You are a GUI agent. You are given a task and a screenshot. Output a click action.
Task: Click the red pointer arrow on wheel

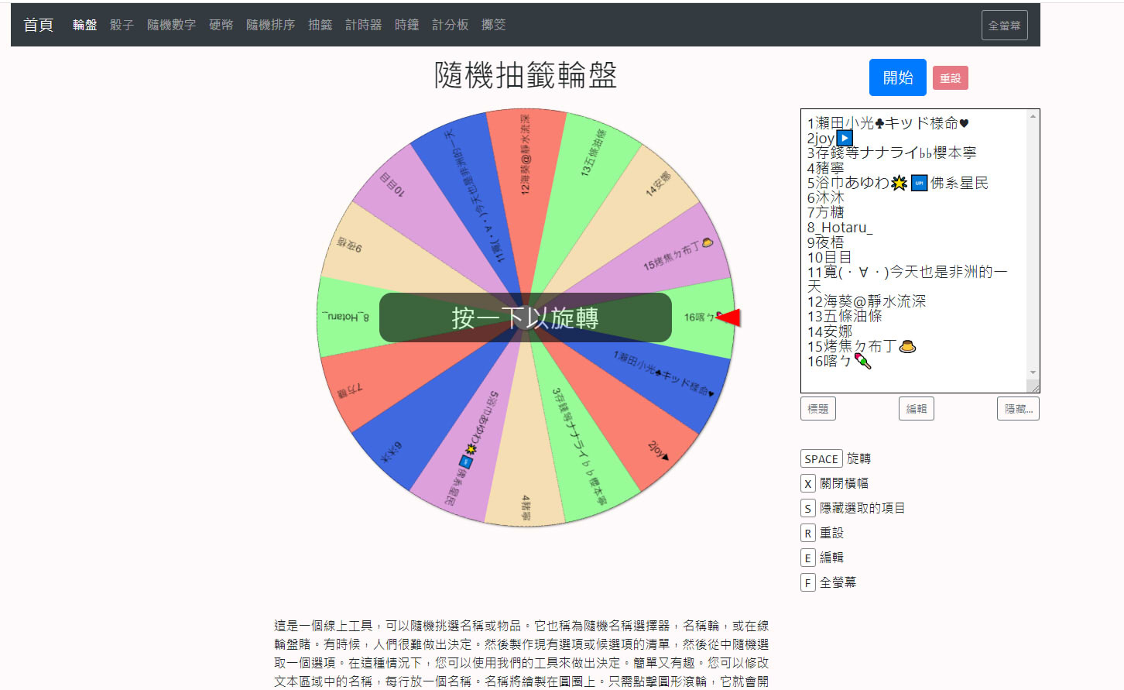(730, 318)
